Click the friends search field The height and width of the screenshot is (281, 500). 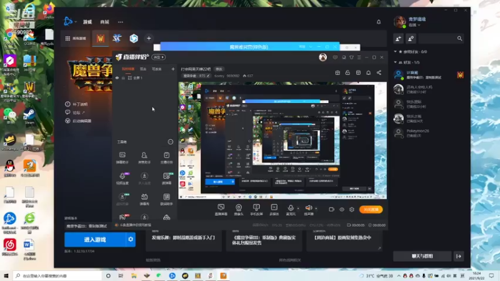pos(441,39)
